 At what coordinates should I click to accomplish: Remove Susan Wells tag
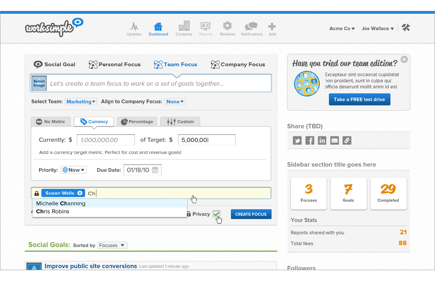(x=80, y=193)
